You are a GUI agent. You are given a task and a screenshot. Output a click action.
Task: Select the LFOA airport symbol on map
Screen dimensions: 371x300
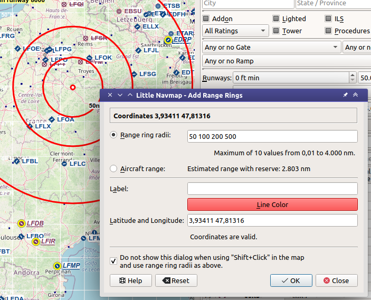[x=52, y=119]
